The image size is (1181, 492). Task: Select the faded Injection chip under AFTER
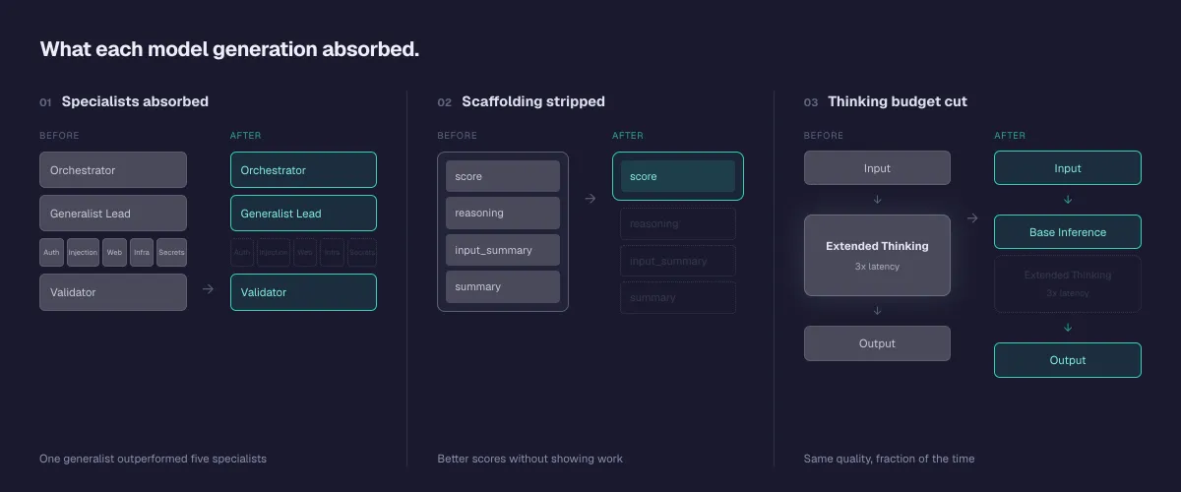[274, 253]
